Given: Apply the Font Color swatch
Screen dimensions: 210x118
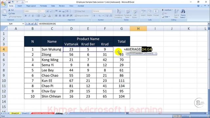Looking at the screenshot, I should (50, 16).
